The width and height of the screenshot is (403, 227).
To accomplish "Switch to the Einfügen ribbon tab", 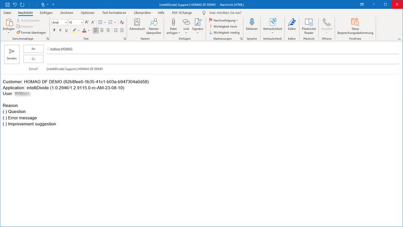I will pos(46,13).
